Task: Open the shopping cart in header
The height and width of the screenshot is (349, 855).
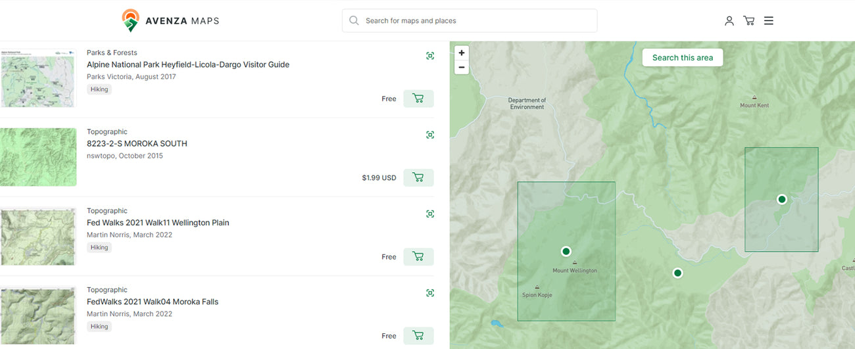Action: pos(748,21)
